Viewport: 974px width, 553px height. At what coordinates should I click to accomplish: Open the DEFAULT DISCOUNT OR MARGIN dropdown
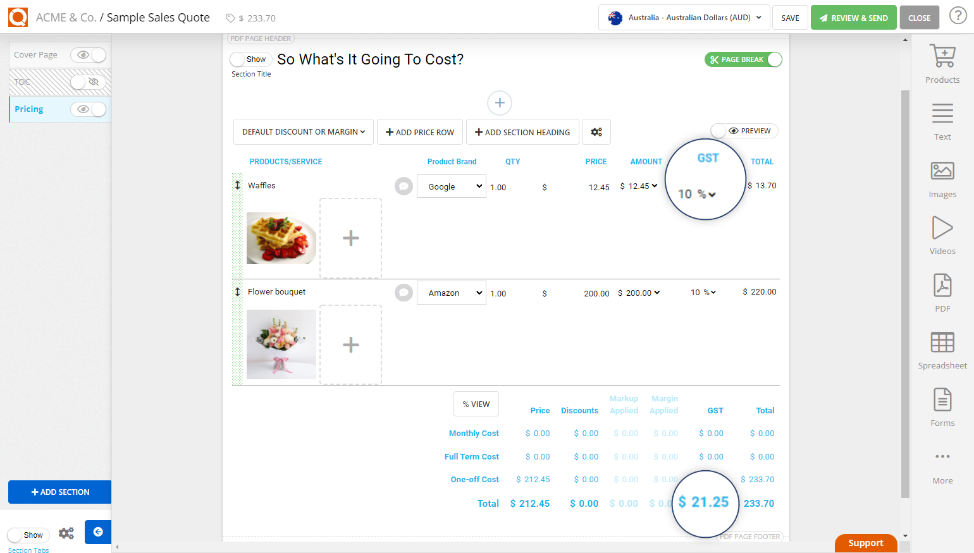click(x=303, y=131)
